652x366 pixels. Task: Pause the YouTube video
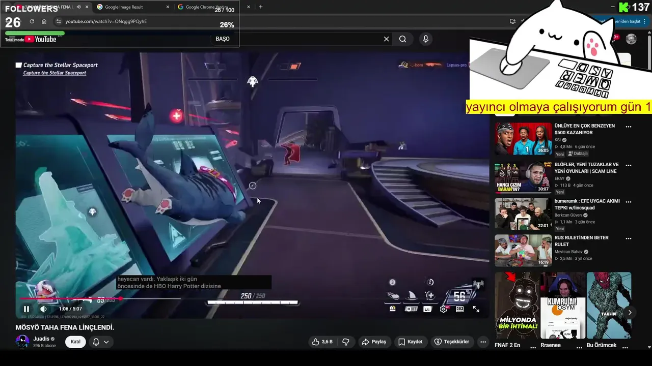click(x=26, y=309)
